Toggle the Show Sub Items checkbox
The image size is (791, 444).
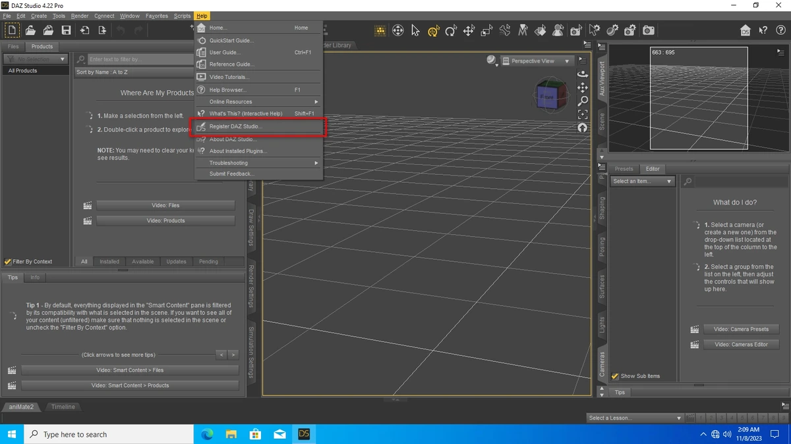615,376
